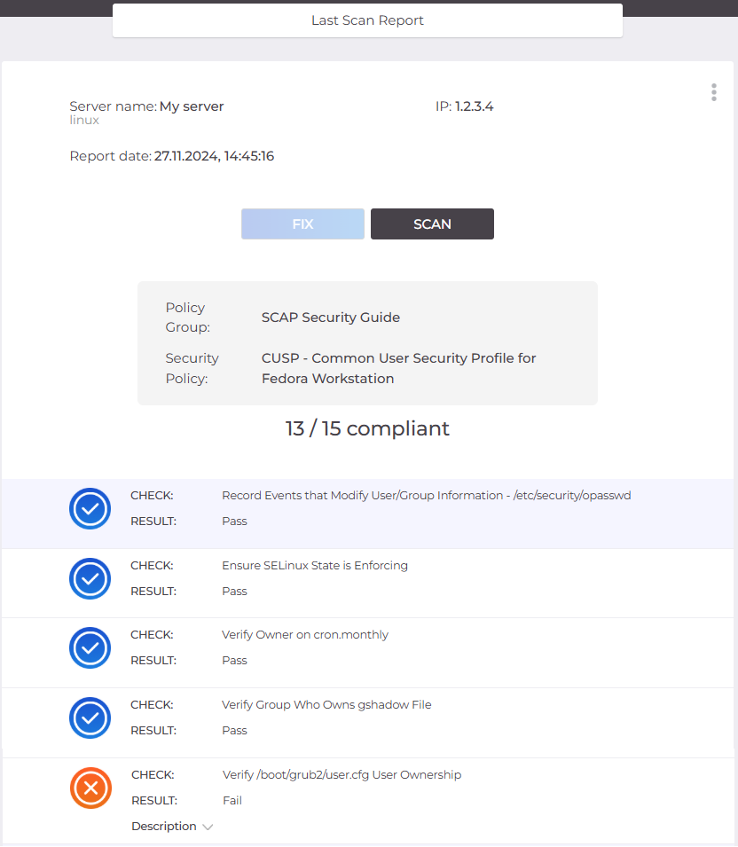738x847 pixels.
Task: Start a new scan with SCAN button
Action: tap(432, 224)
